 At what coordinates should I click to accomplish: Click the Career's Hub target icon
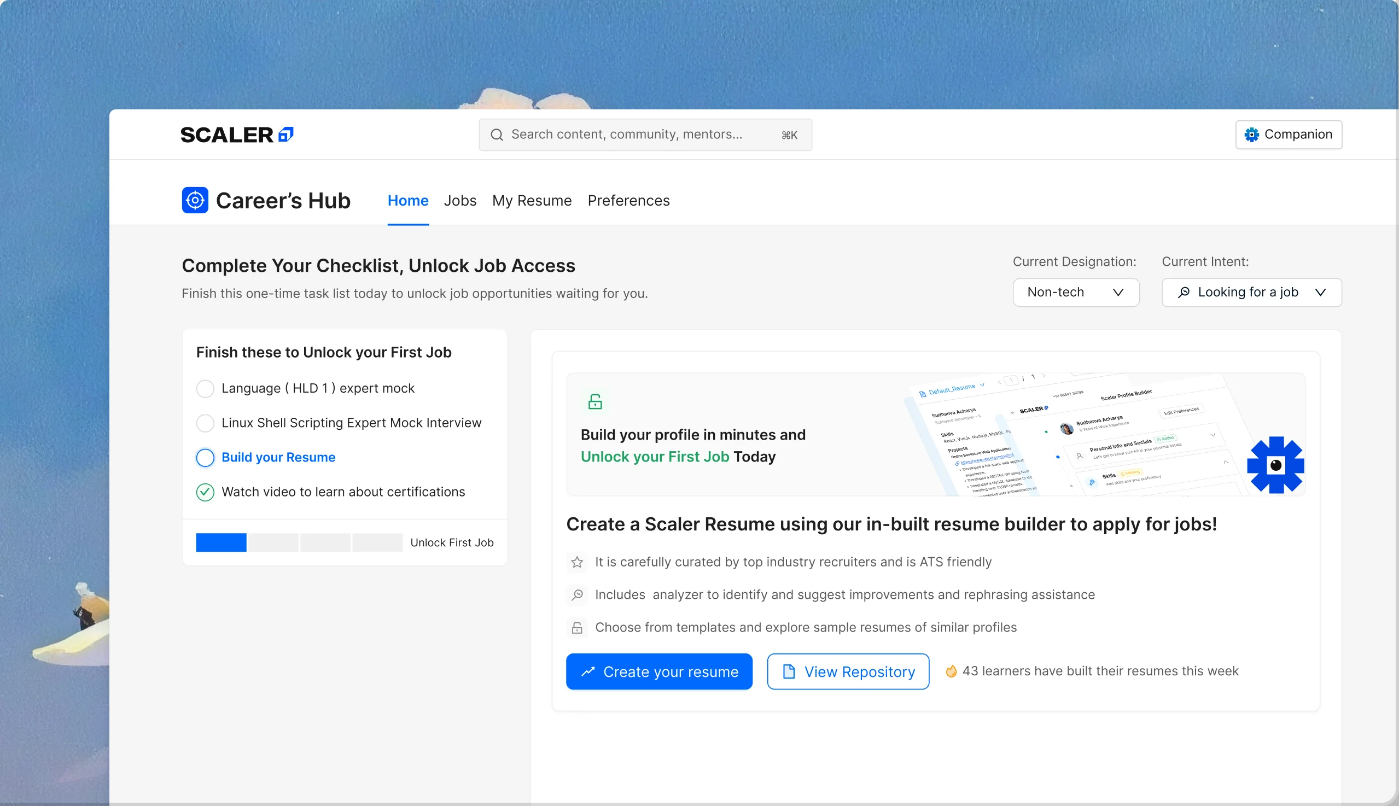tap(195, 200)
